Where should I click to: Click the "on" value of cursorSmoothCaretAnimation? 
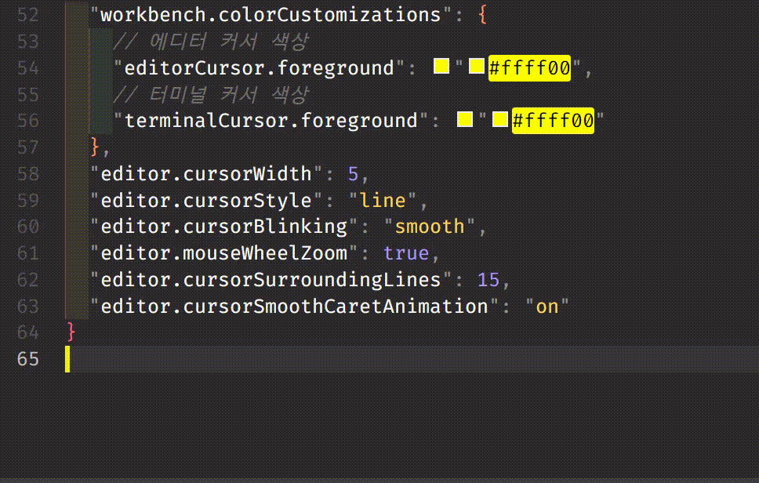pos(547,307)
